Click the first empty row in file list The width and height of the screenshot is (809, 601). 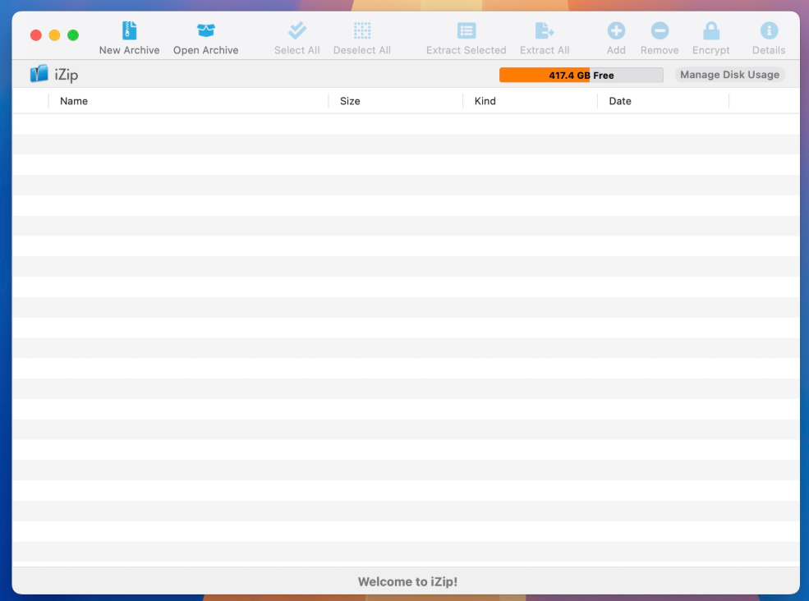tap(406, 124)
